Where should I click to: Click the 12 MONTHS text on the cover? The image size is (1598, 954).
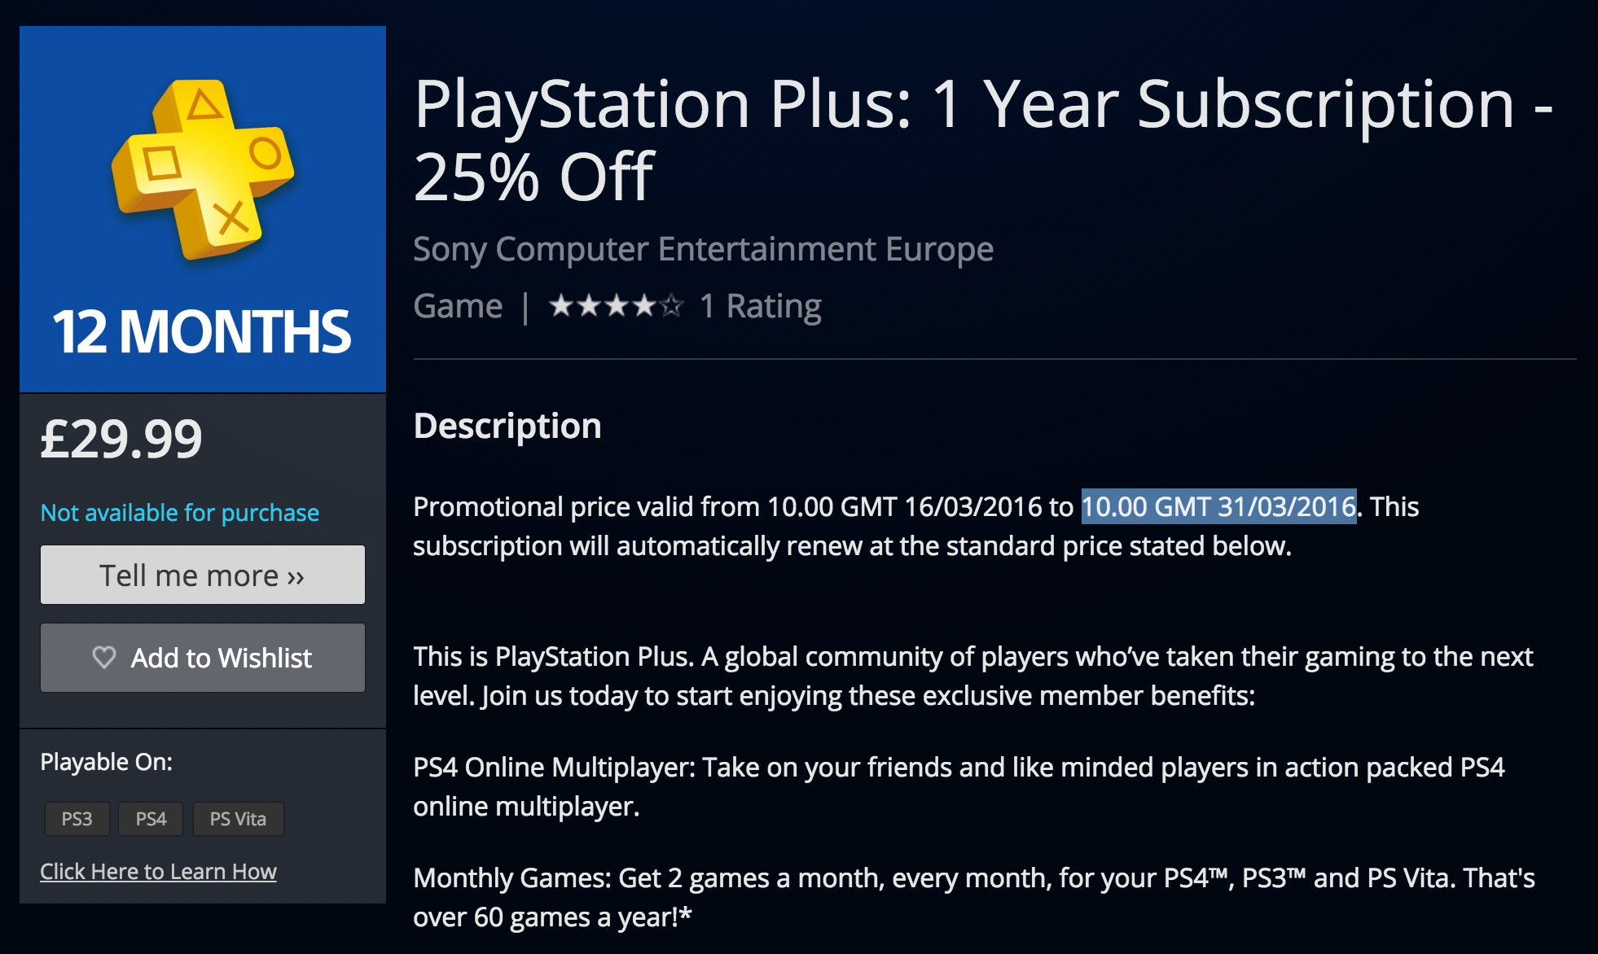click(201, 332)
